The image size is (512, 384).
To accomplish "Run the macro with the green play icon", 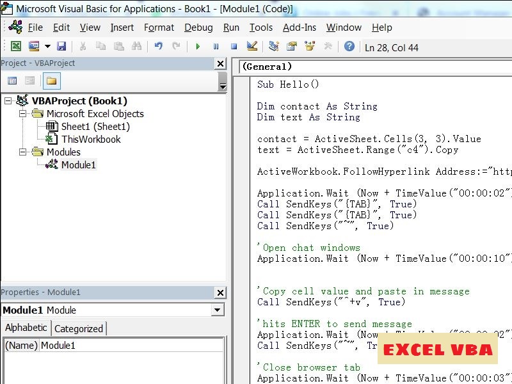I will 198,46.
